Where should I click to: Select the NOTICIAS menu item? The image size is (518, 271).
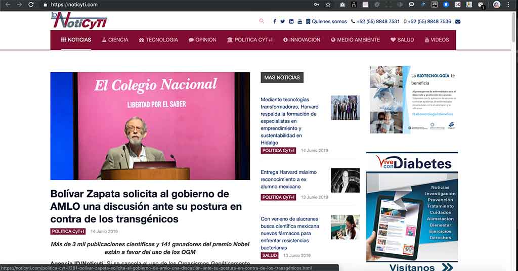pos(76,40)
